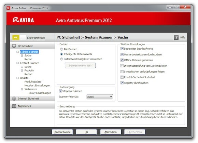The image size is (198, 143).
Task: Open help via the question mark icon
Action: click(x=176, y=37)
